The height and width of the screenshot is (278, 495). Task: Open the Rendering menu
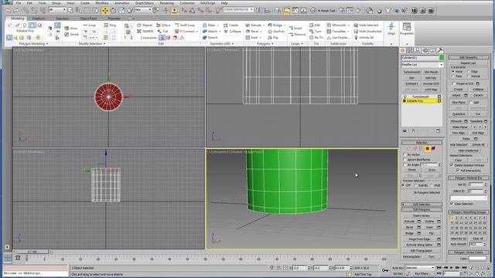pyautogui.click(x=167, y=3)
